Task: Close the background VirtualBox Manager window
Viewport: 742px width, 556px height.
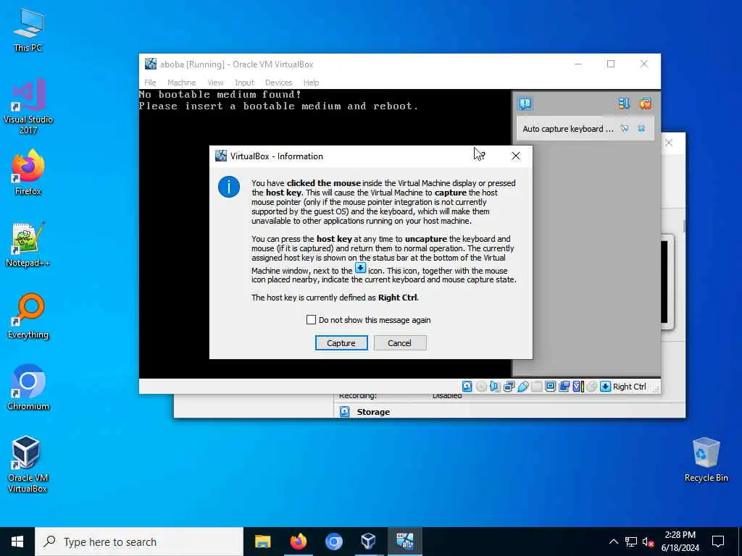Action: click(669, 143)
